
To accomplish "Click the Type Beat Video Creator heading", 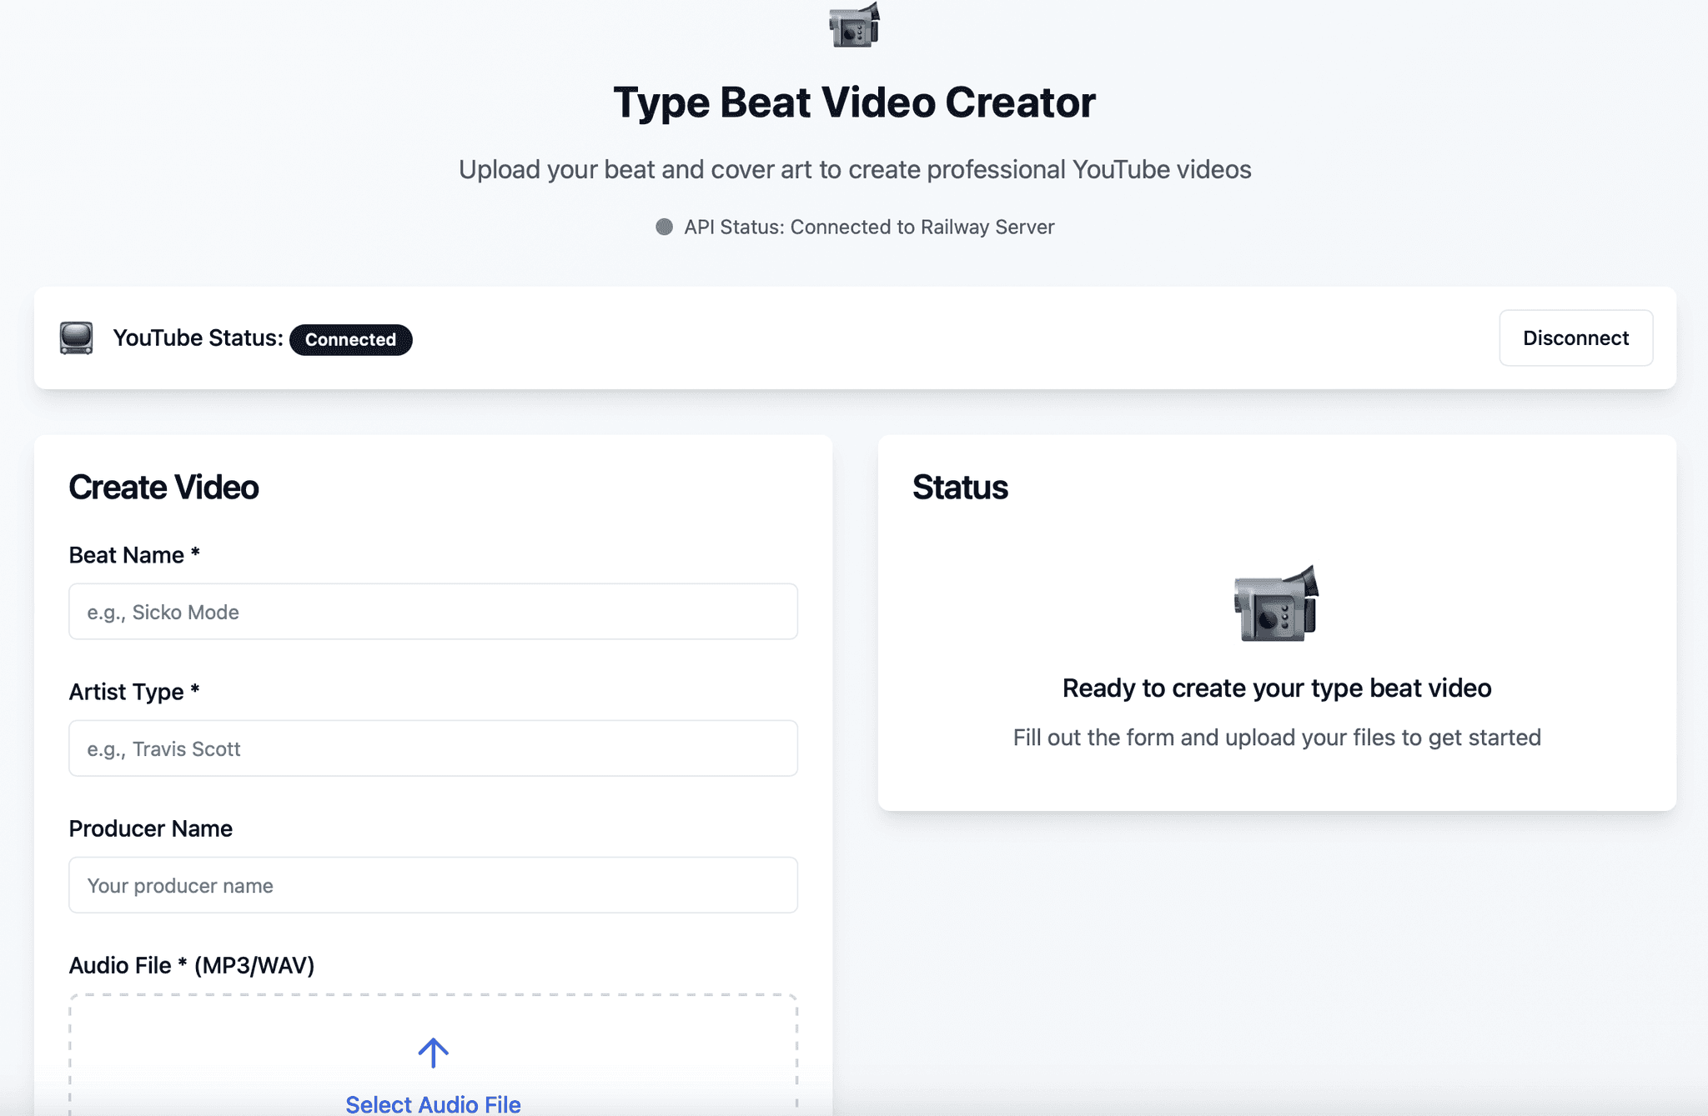I will pyautogui.click(x=854, y=103).
